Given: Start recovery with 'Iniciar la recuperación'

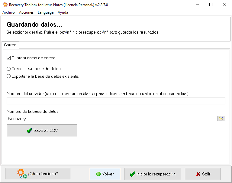Looking at the screenshot, I should (x=152, y=174).
